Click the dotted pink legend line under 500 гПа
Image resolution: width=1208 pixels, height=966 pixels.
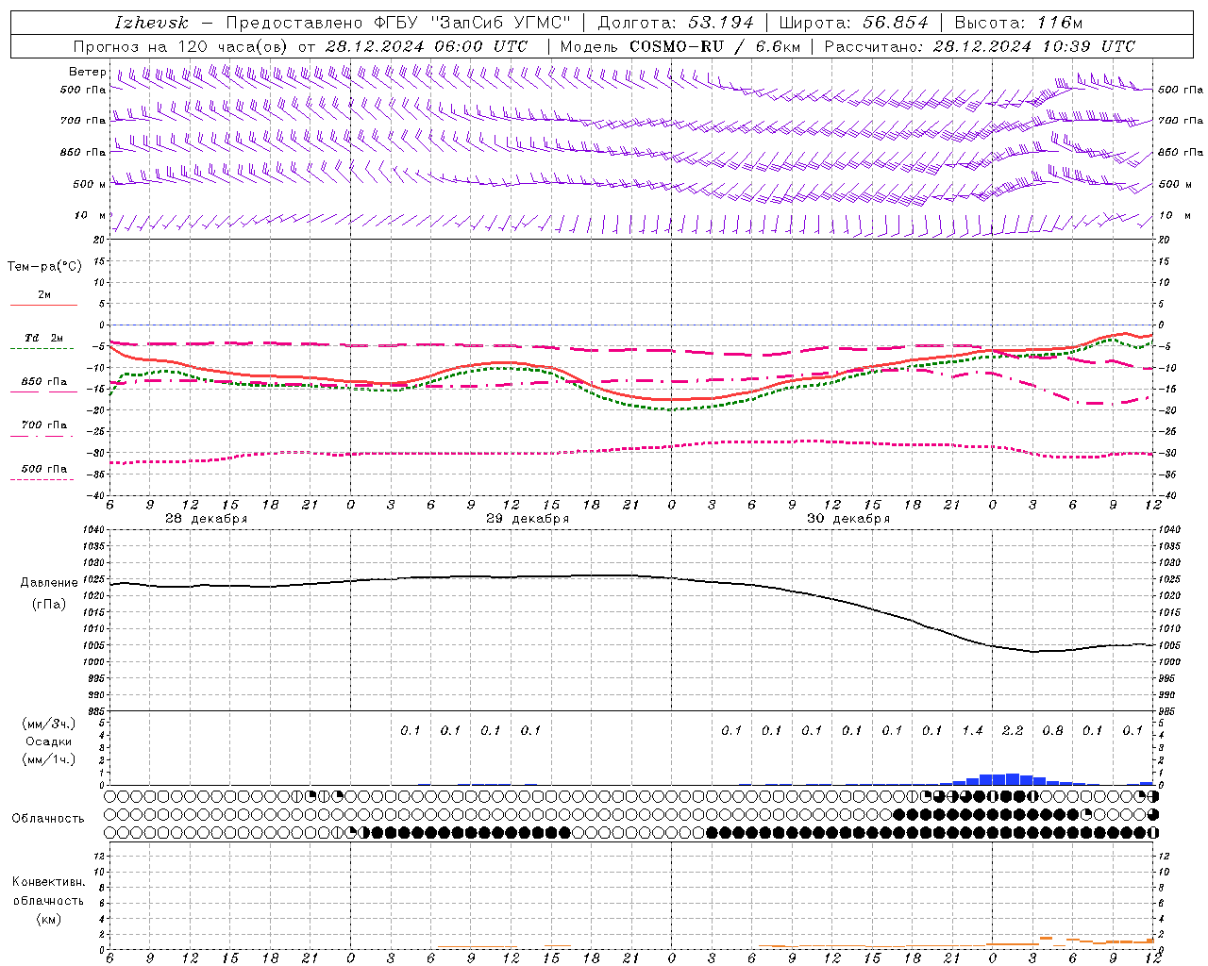coord(42,479)
